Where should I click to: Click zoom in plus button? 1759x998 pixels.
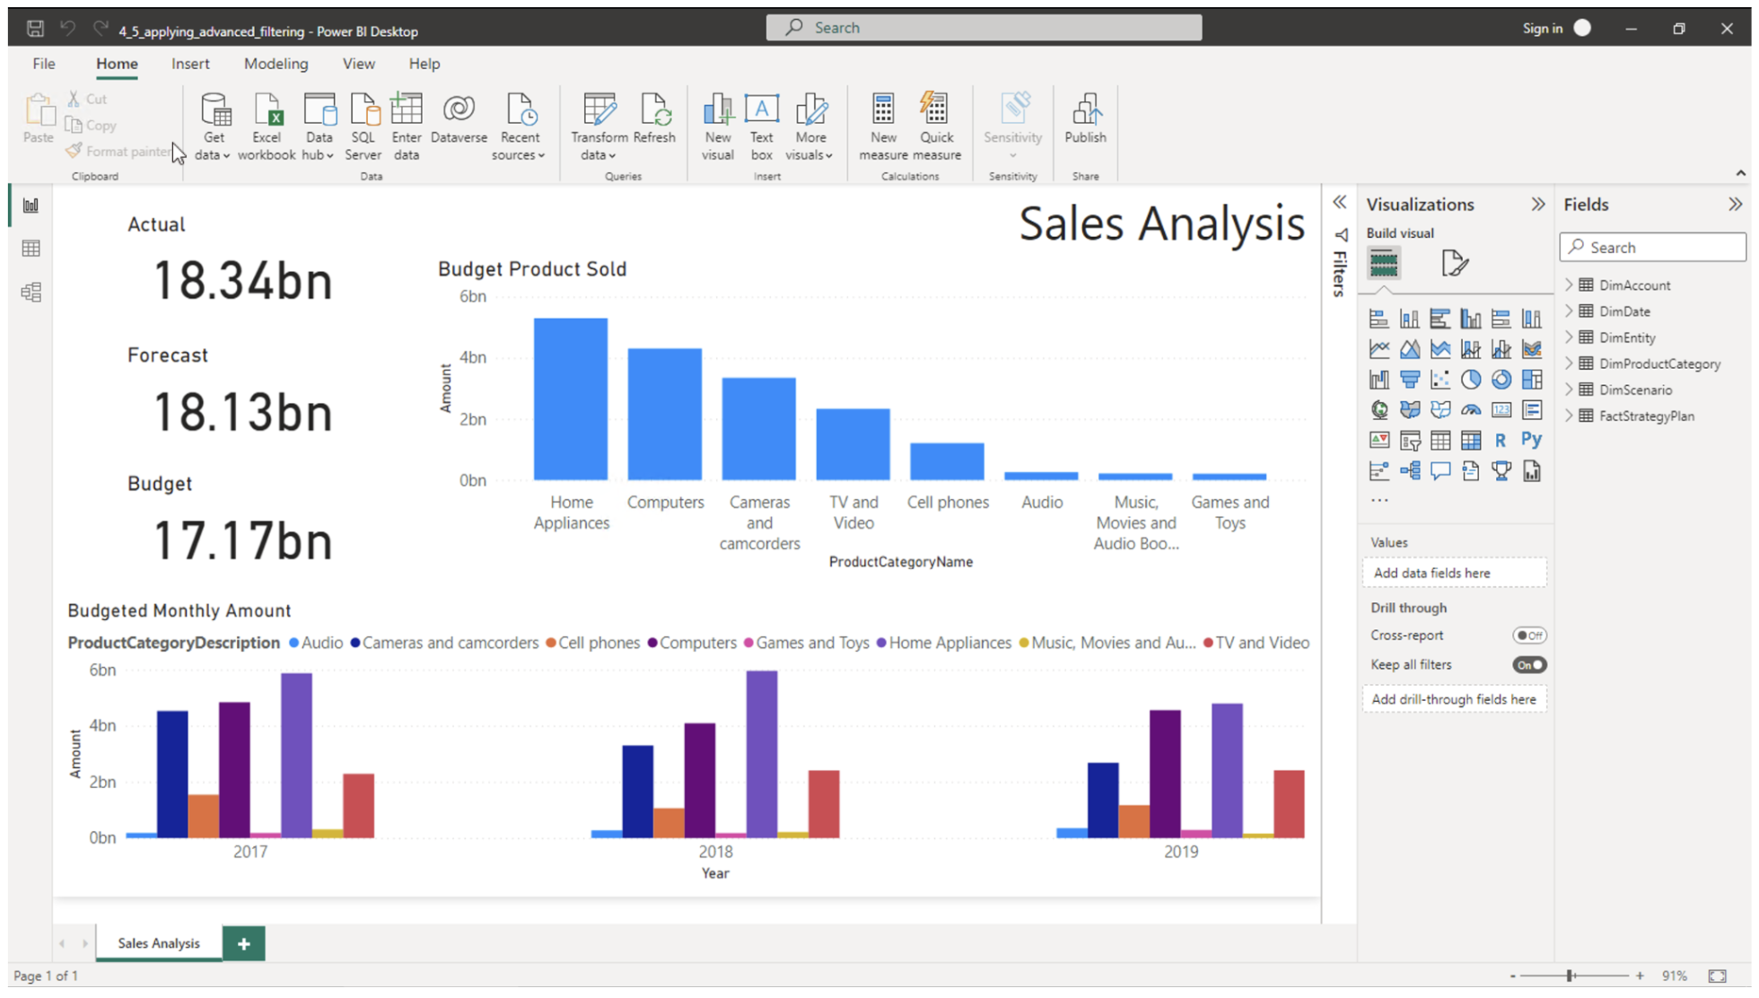click(1640, 976)
